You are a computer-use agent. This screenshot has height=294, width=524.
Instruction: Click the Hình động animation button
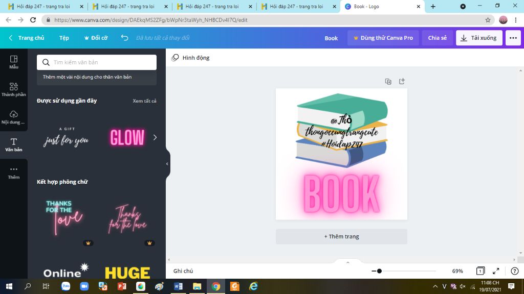pos(190,58)
